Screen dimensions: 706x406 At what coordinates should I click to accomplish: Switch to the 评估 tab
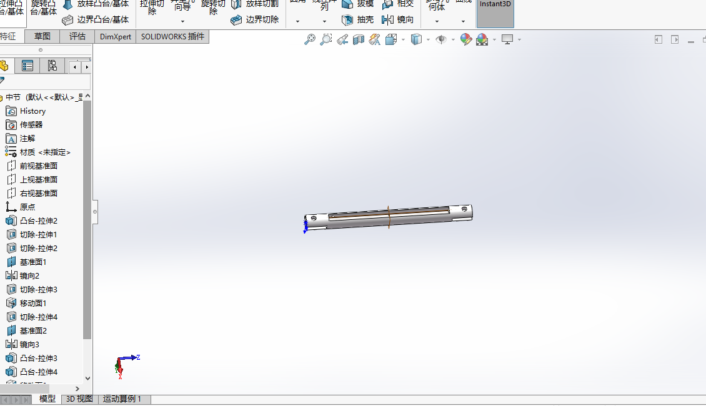click(x=77, y=36)
